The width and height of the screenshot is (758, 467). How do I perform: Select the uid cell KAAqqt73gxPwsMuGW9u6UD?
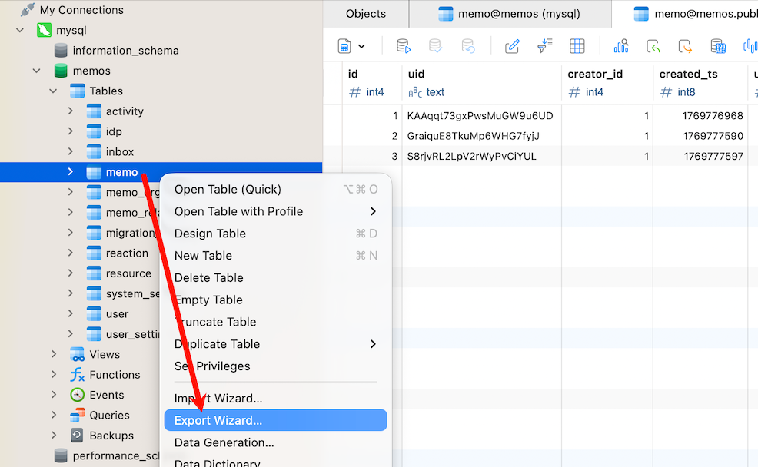coord(480,116)
